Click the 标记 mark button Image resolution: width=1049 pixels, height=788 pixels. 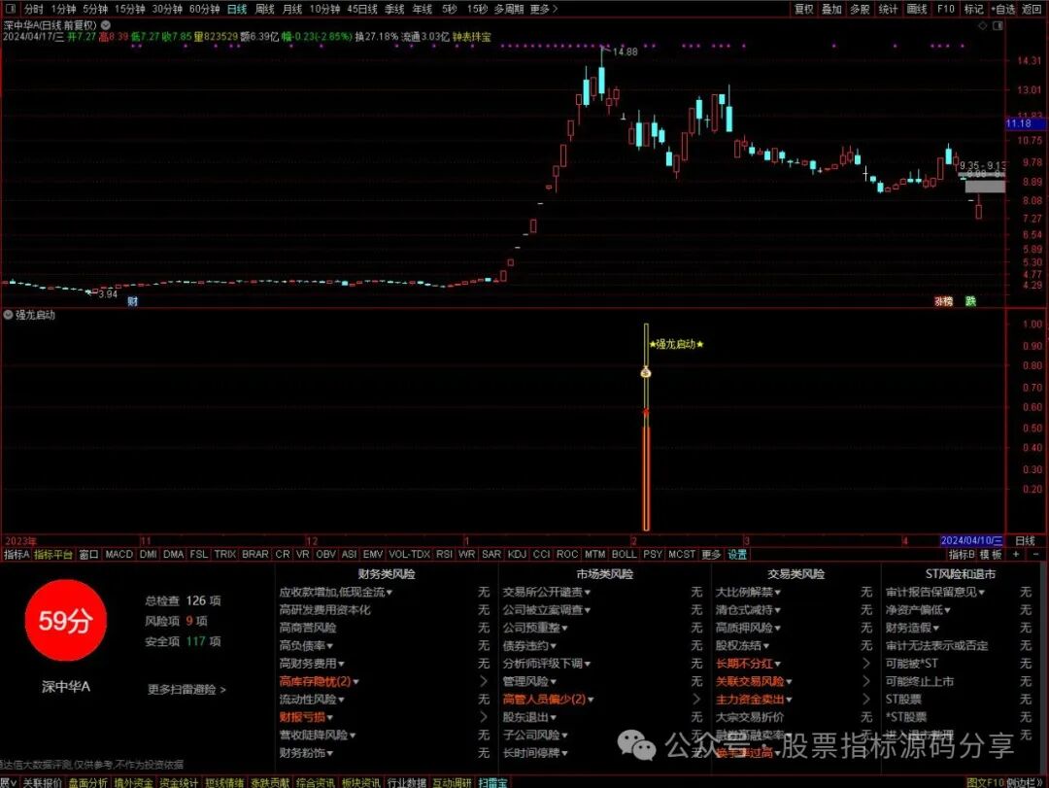[x=973, y=9]
